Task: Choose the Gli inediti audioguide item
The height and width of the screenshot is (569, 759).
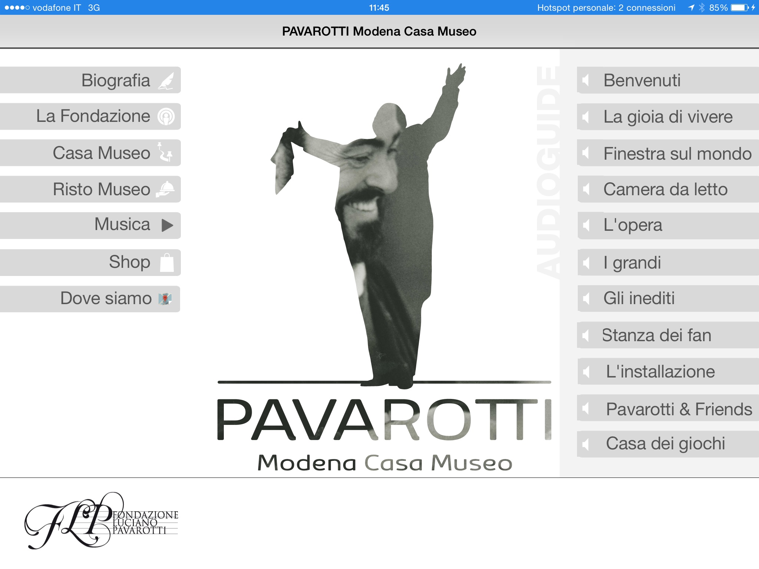Action: [639, 298]
